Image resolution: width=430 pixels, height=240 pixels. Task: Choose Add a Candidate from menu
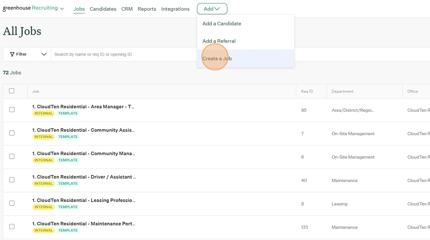click(246, 23)
